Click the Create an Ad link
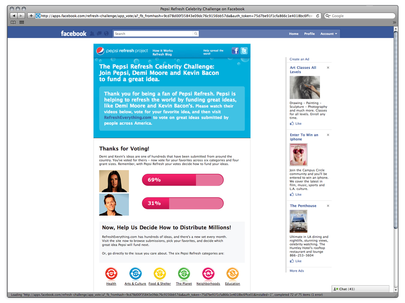 tap(299, 59)
